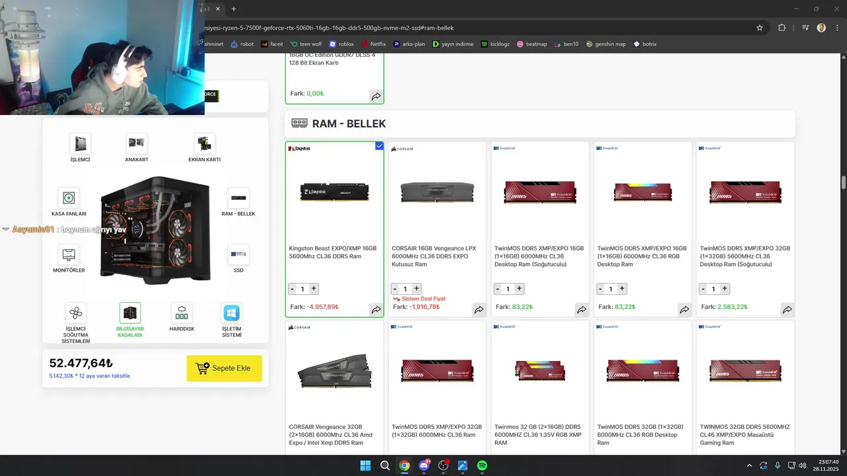The height and width of the screenshot is (476, 847).
Task: Select BİLGİSAYAR KASALARI icon
Action: tap(130, 313)
